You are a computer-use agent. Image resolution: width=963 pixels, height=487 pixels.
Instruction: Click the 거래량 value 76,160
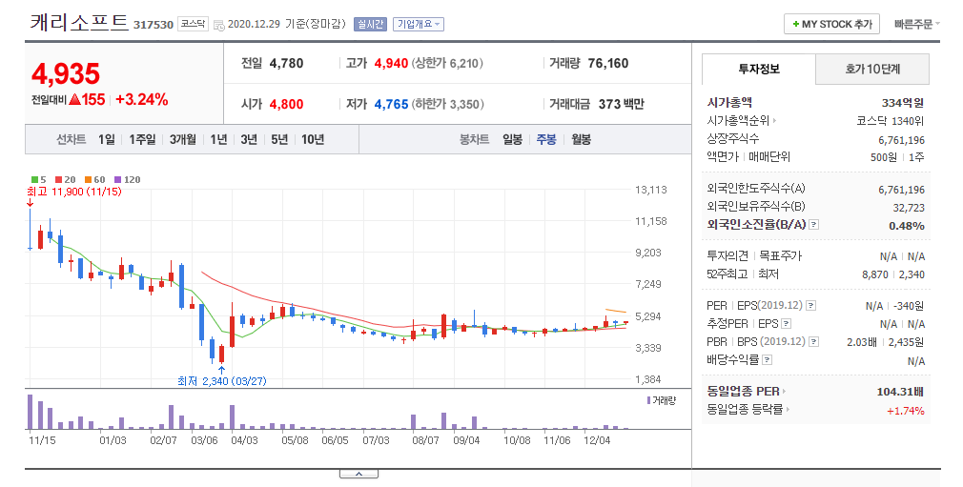(x=608, y=63)
